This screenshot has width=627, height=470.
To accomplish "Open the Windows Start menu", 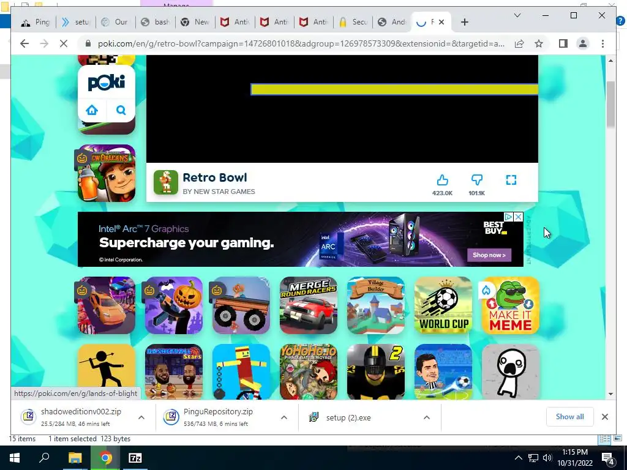I will (15, 458).
